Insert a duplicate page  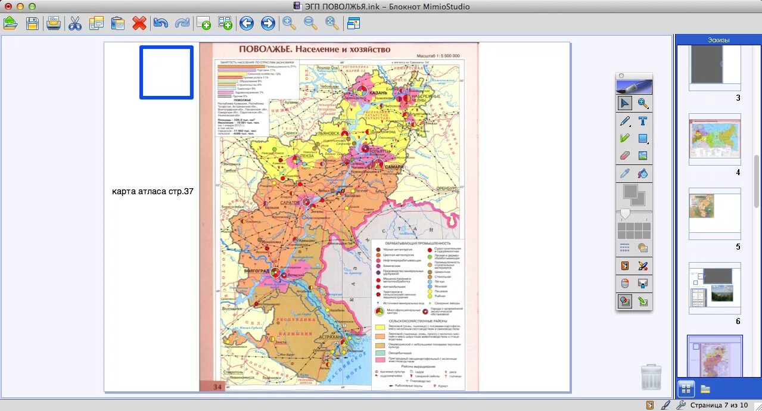(x=225, y=23)
